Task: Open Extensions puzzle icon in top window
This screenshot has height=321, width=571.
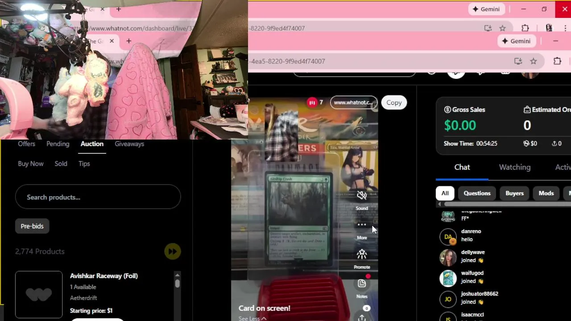Action: point(525,28)
